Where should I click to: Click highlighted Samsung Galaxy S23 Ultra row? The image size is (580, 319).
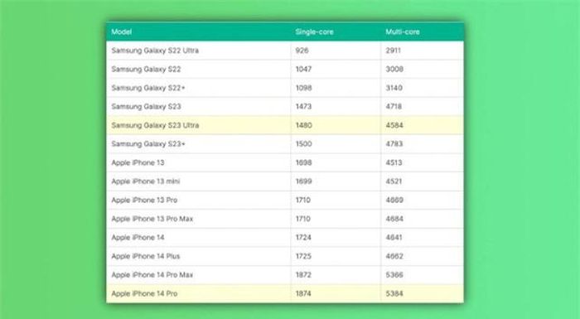(285, 125)
